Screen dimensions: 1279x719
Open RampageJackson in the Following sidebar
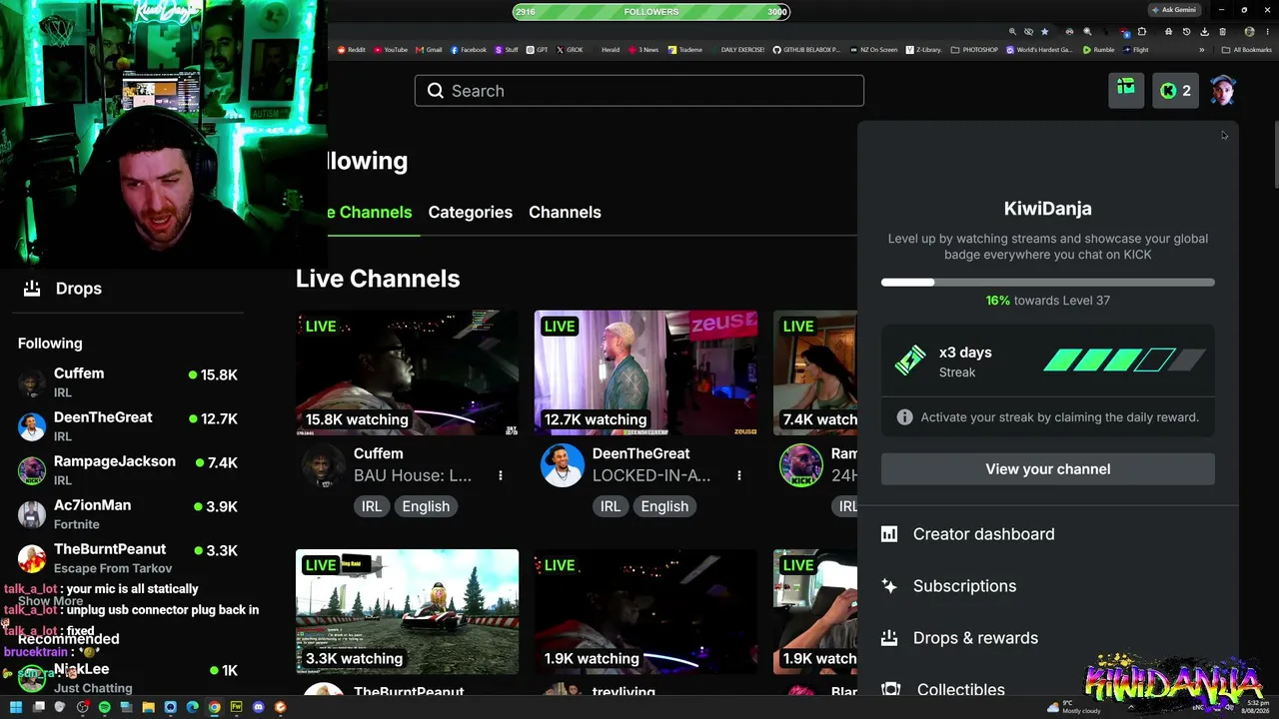(130, 470)
